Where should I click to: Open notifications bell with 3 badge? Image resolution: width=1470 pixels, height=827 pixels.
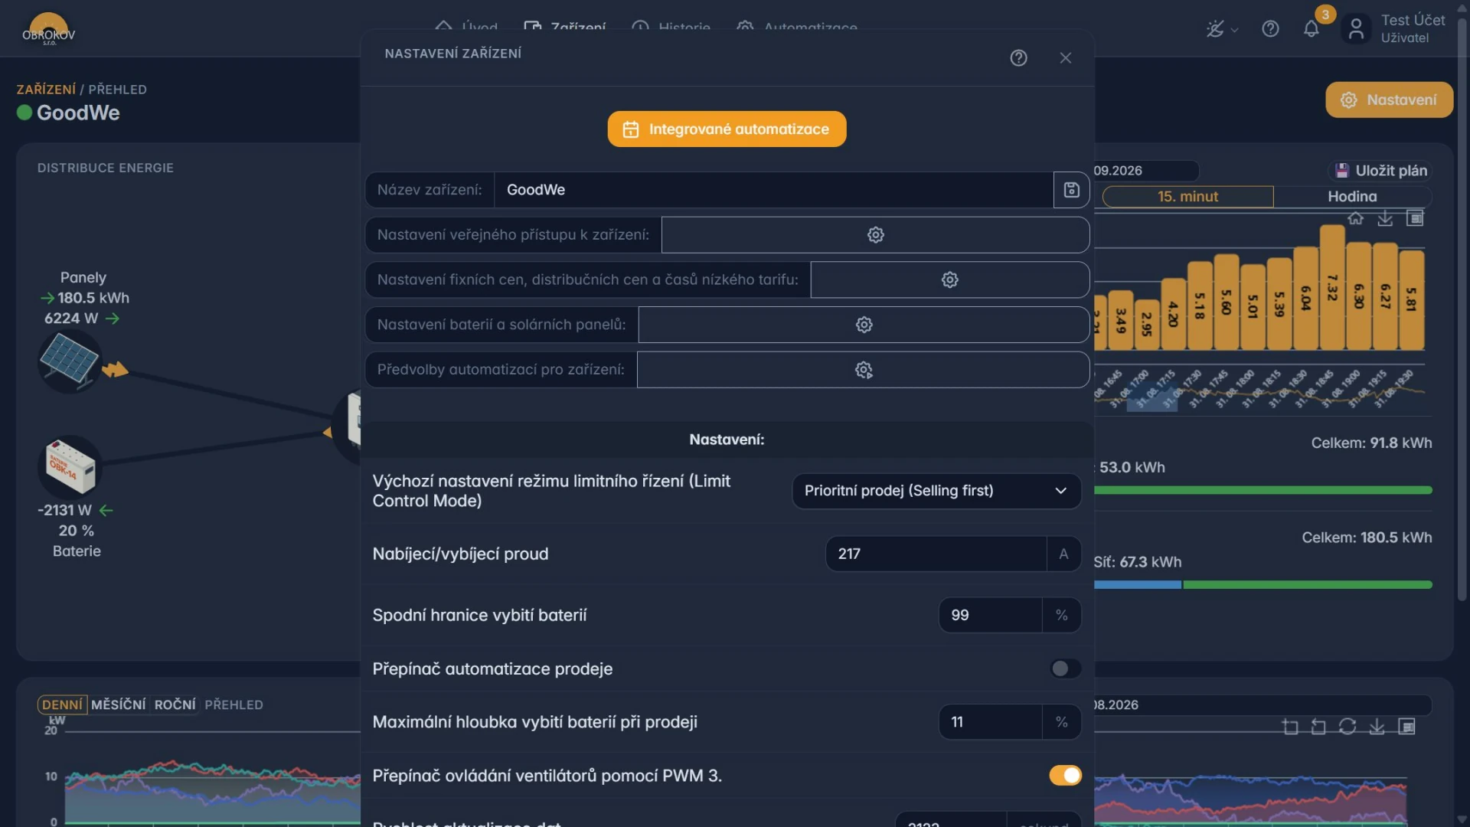1312,29
